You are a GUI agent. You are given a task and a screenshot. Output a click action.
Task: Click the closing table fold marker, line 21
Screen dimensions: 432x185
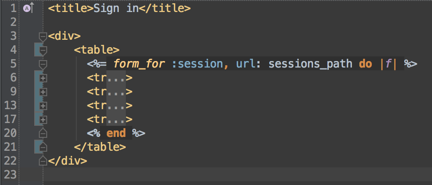point(43,147)
